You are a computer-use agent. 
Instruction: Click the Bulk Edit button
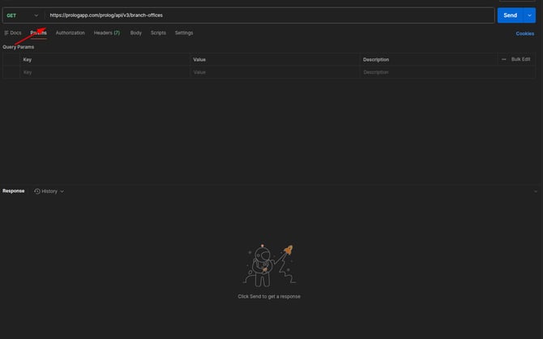click(x=520, y=59)
